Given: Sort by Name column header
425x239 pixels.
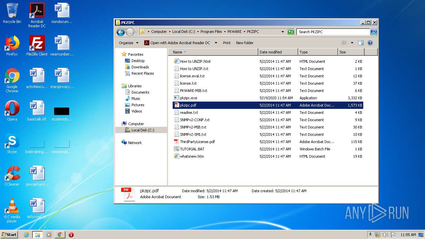Looking at the screenshot, I should pos(213,52).
